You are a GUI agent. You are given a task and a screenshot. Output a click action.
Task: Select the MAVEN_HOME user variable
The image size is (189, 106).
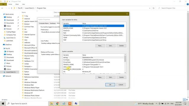(94, 28)
